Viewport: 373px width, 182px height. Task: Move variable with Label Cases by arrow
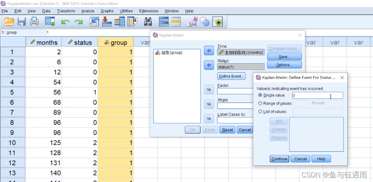[209, 119]
